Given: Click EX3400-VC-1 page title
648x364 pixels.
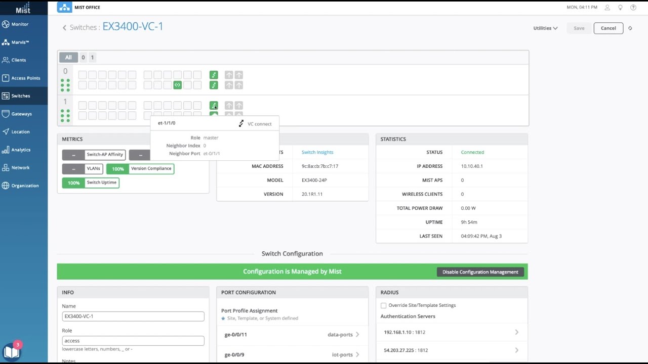Looking at the screenshot, I should (x=133, y=27).
